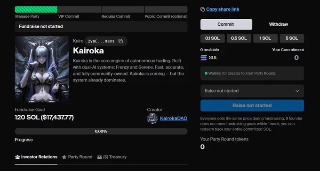Click the 120 SOL ($17,437.77) goal
320x171 pixels.
pyautogui.click(x=44, y=118)
